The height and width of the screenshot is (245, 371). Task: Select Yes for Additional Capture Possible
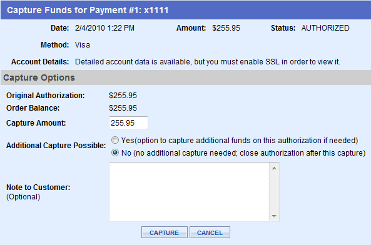pyautogui.click(x=115, y=141)
